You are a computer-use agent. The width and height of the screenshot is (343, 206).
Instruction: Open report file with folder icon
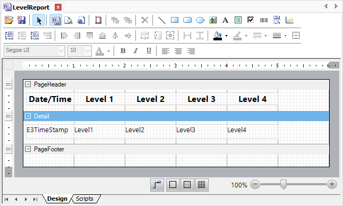(9, 20)
